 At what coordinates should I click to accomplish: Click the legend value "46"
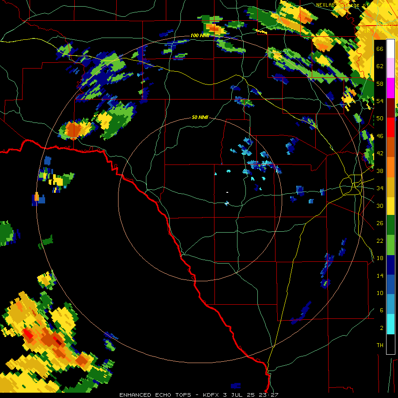[x=380, y=136]
